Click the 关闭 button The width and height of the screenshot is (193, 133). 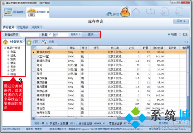point(181,21)
